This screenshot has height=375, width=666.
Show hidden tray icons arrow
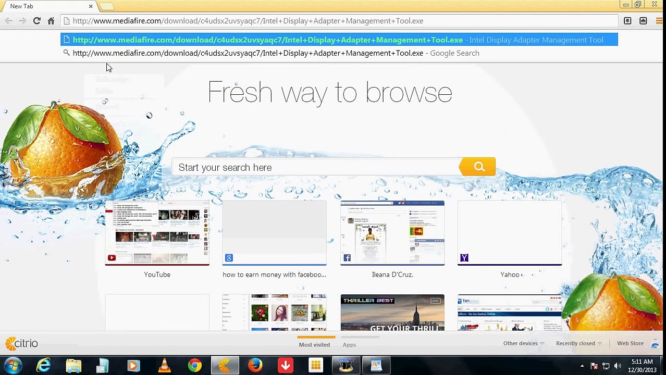pyautogui.click(x=582, y=366)
